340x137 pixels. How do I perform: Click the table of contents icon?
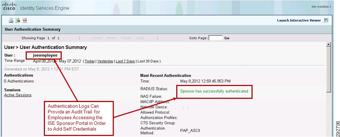click(25, 21)
